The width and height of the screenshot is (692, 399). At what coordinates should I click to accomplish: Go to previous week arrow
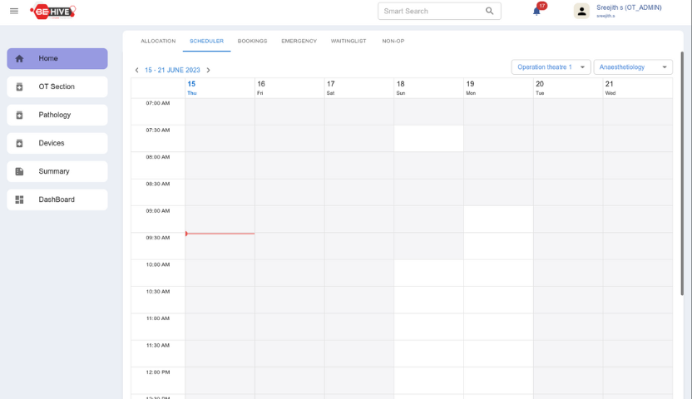(x=136, y=70)
